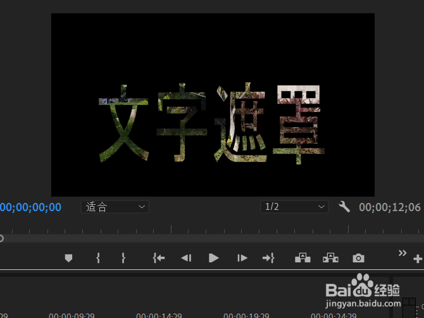This screenshot has height=318, width=424.
Task: Click the duration timecode 00;00;12;06
Action: pos(390,207)
